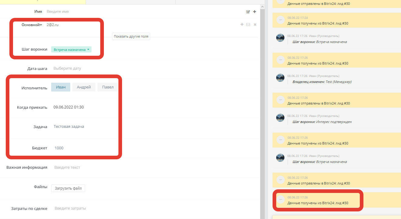Click the Шаг воронки field label
401x219 pixels.
pos(34,49)
